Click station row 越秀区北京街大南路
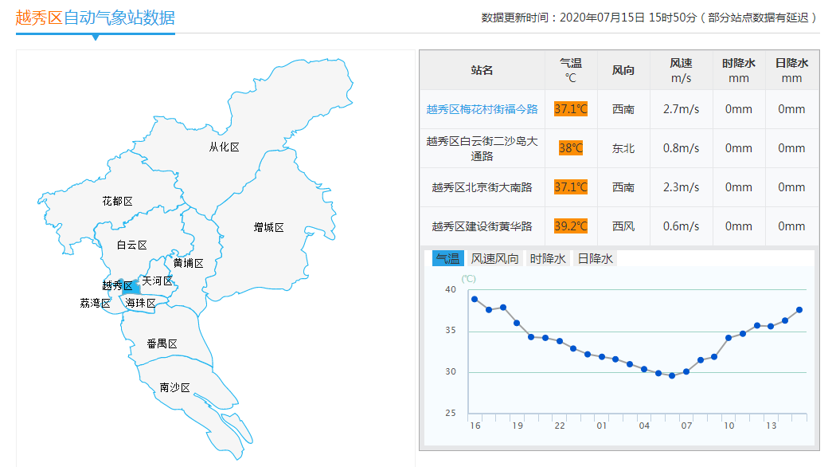Viewport: 836px width, 467px height. pos(482,187)
